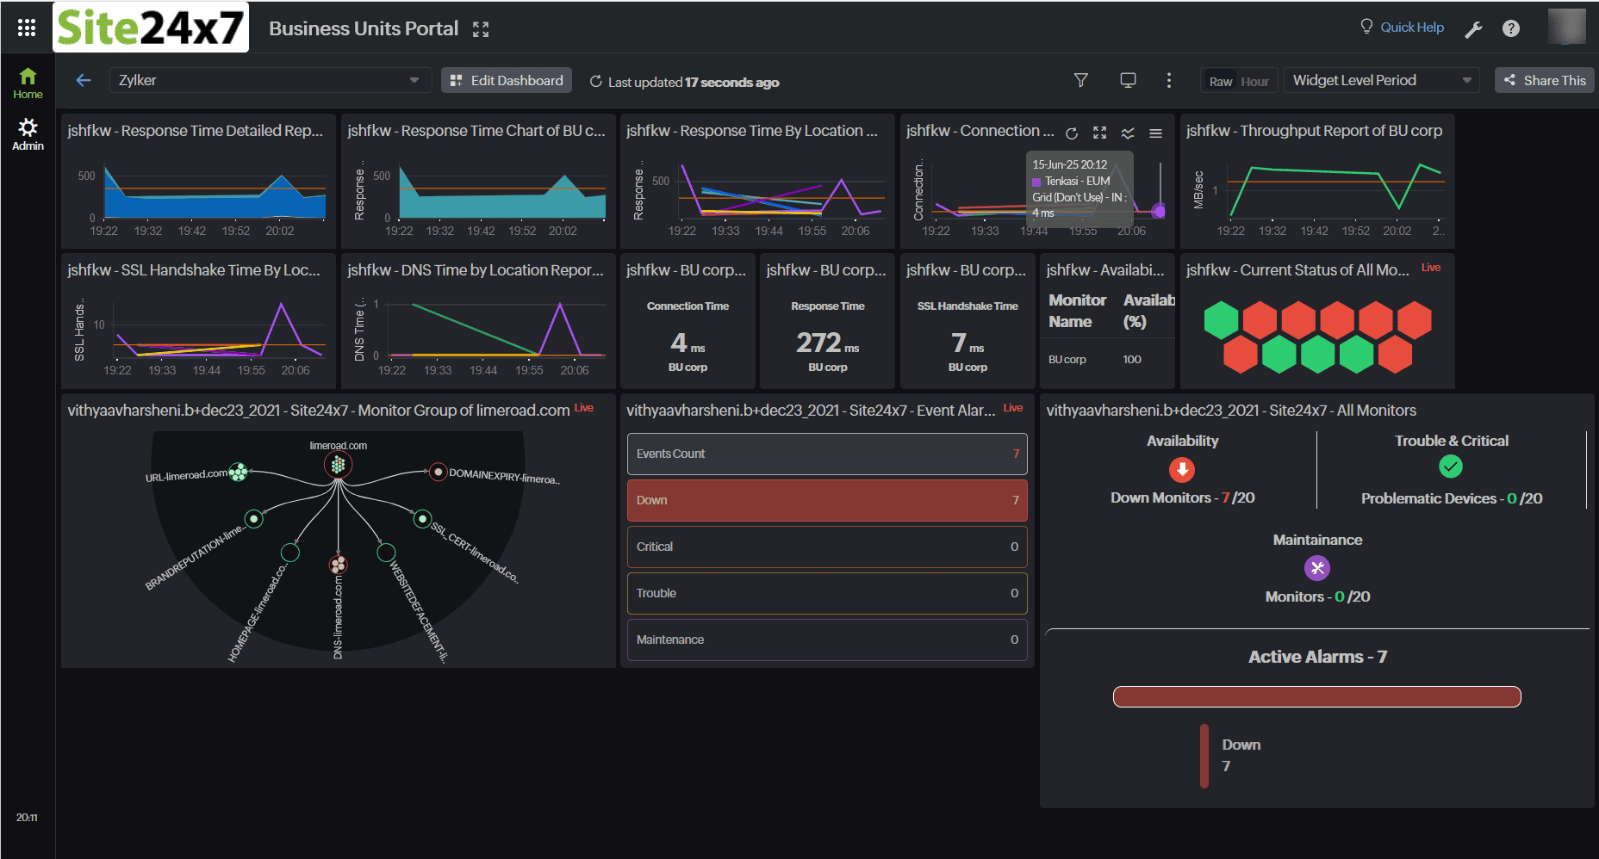Click the Share This button
The image size is (1599, 859).
click(x=1544, y=81)
